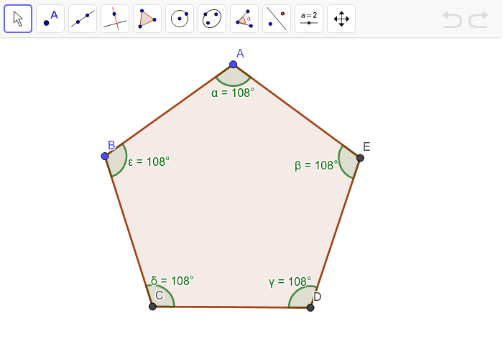Select the Move arrow tool
Viewport: 503px width, 359px height.
pos(18,19)
